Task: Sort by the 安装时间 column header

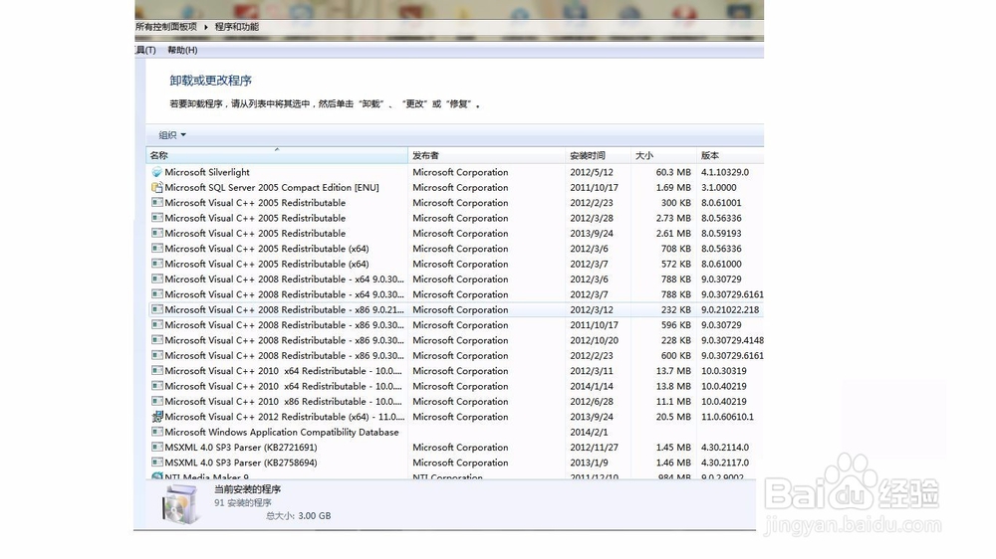Action: click(598, 155)
